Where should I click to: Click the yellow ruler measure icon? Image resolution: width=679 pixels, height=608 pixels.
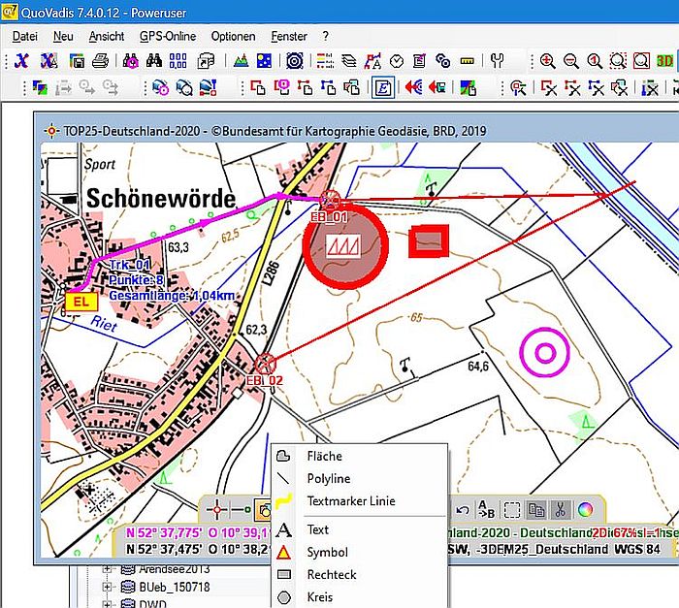(x=467, y=61)
